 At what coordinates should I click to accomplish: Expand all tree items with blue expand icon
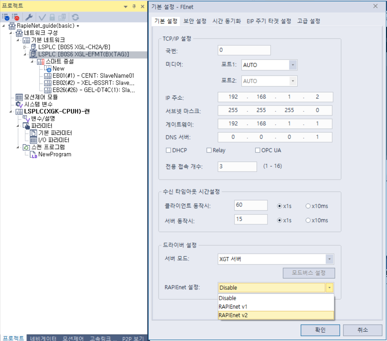click(x=6, y=17)
